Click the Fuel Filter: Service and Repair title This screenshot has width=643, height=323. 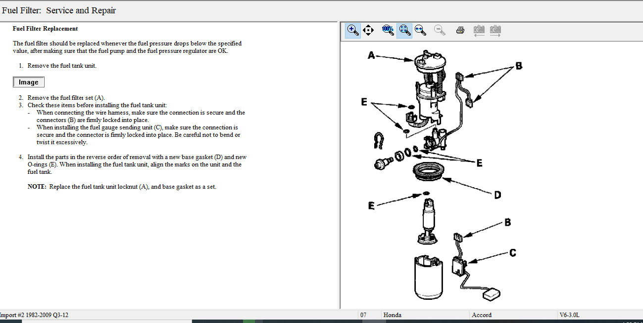(x=59, y=10)
